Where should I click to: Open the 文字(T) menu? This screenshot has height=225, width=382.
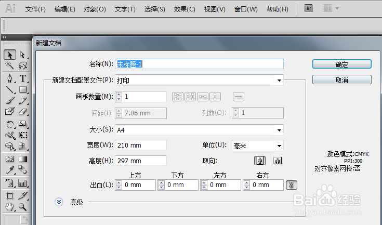[125, 9]
